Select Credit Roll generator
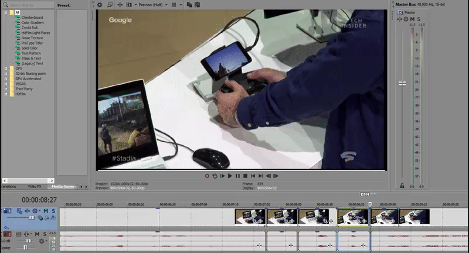The width and height of the screenshot is (469, 253). [x=29, y=28]
